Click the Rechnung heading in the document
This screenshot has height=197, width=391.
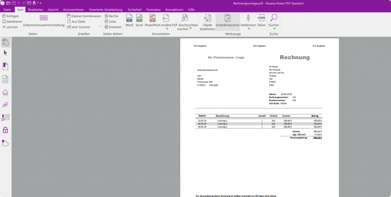point(295,57)
